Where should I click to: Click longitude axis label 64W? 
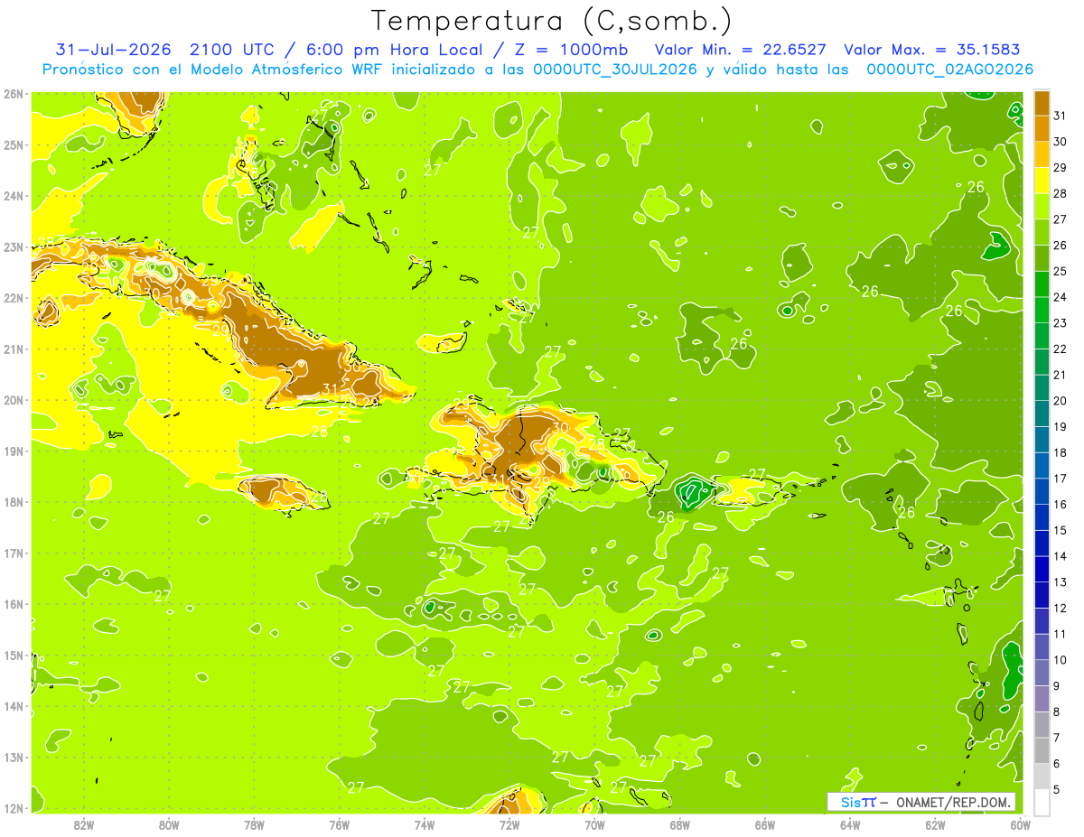850,824
